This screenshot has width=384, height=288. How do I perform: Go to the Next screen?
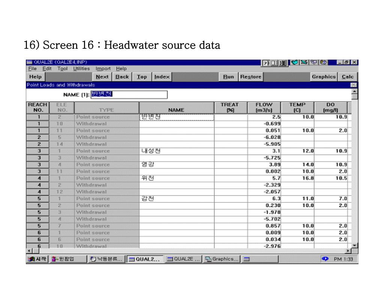[x=102, y=77]
